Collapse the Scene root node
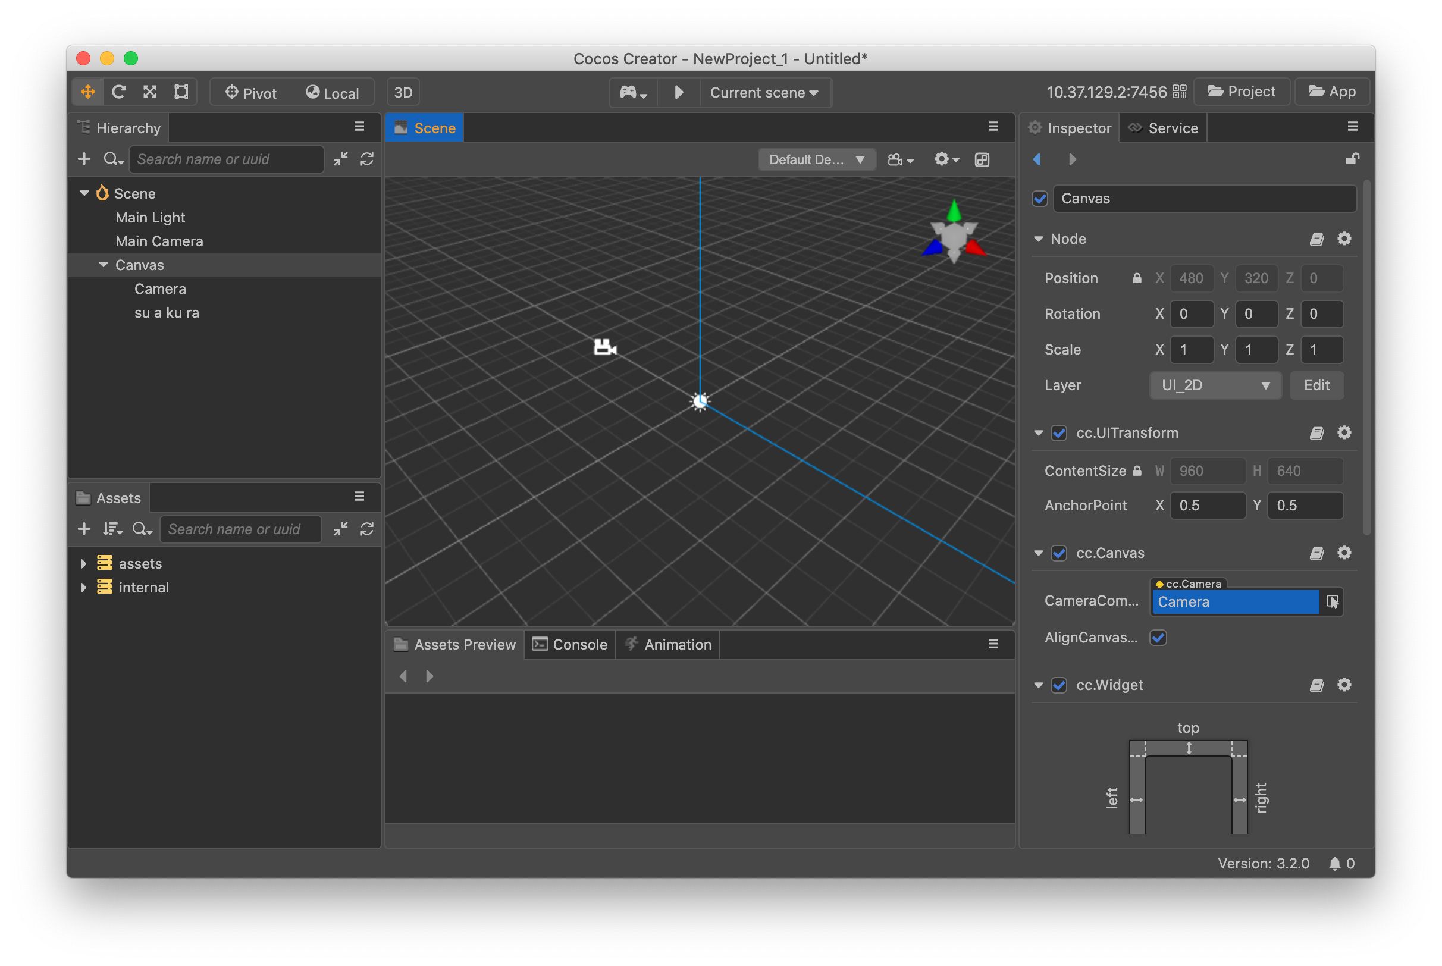 coord(84,193)
